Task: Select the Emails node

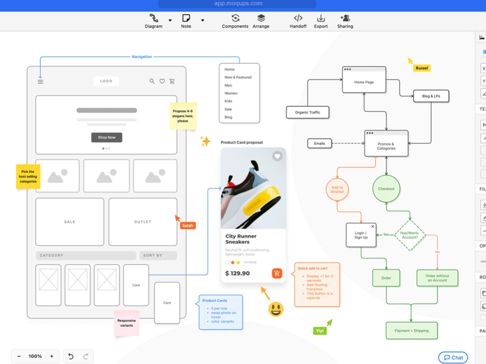Action: click(x=319, y=143)
